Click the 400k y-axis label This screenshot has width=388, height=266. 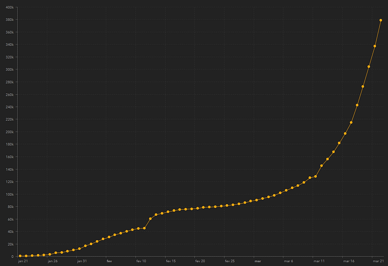[10, 8]
